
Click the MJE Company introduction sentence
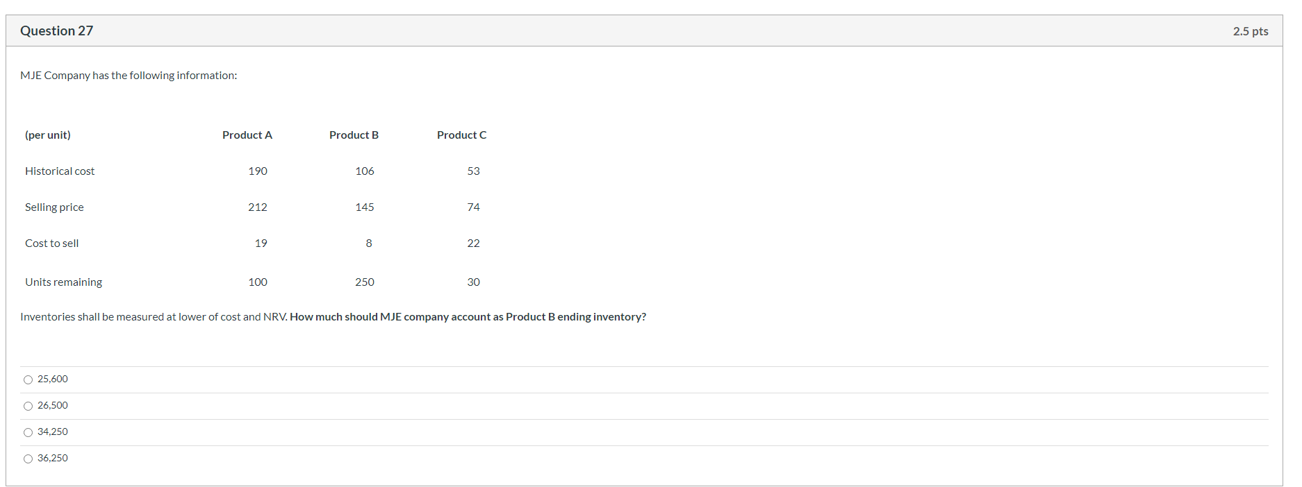(x=128, y=75)
